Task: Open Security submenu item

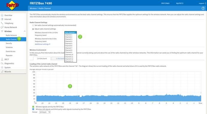Action: pyautogui.click(x=9, y=43)
